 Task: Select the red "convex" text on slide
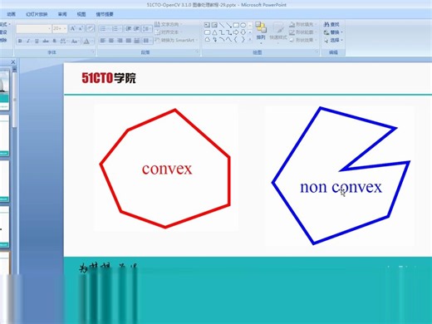(x=167, y=169)
